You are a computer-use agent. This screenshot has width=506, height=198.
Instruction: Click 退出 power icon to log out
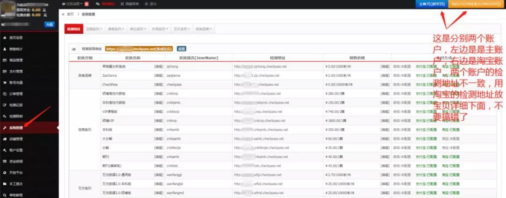pyautogui.click(x=150, y=4)
